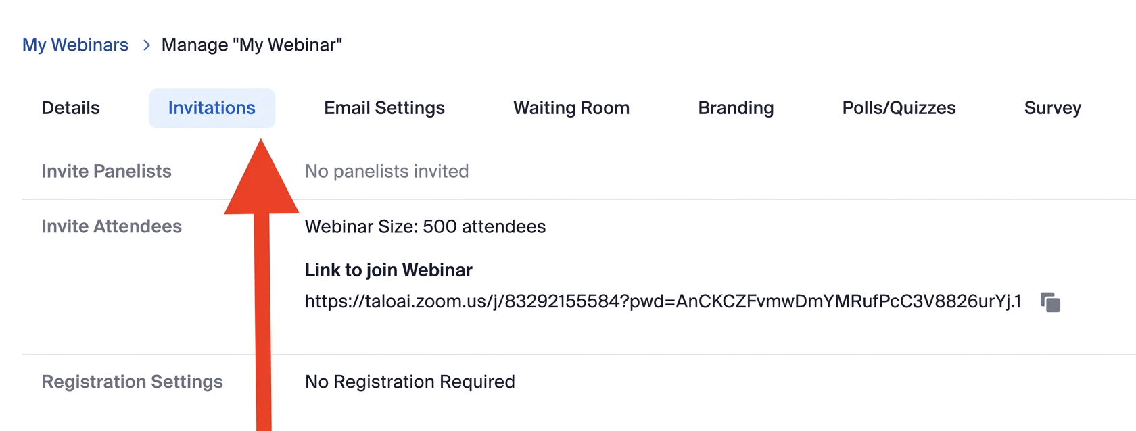1136x431 pixels.
Task: Copy the webinar join link
Action: click(x=1050, y=302)
